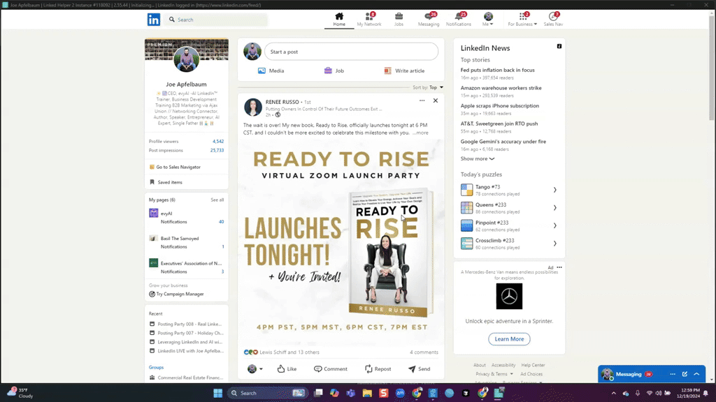The height and width of the screenshot is (402, 716).
Task: Open Messaging overlay options three-dot icon
Action: click(x=673, y=374)
